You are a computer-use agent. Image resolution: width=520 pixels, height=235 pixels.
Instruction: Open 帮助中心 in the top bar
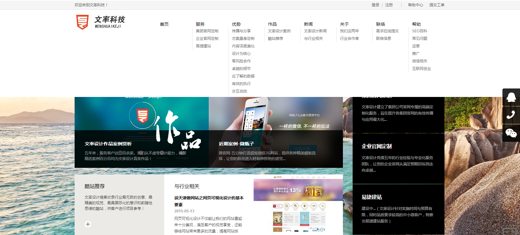[416, 5]
